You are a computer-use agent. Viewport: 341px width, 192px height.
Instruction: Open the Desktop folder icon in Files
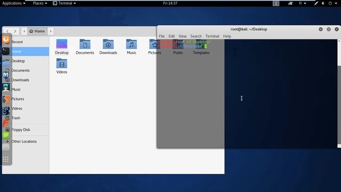[62, 44]
